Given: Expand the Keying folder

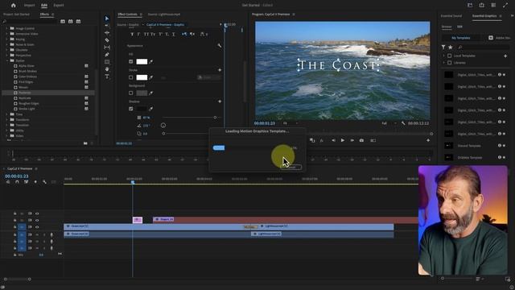Looking at the screenshot, I should [7, 39].
